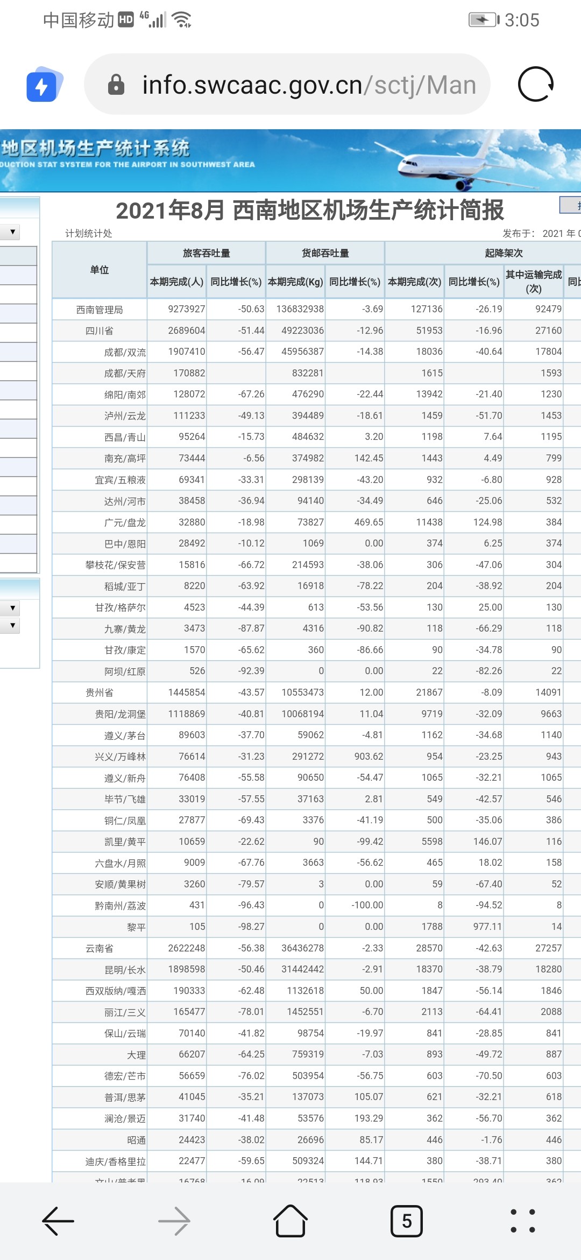
Task: Click the padlock icon in address bar
Action: pyautogui.click(x=116, y=85)
